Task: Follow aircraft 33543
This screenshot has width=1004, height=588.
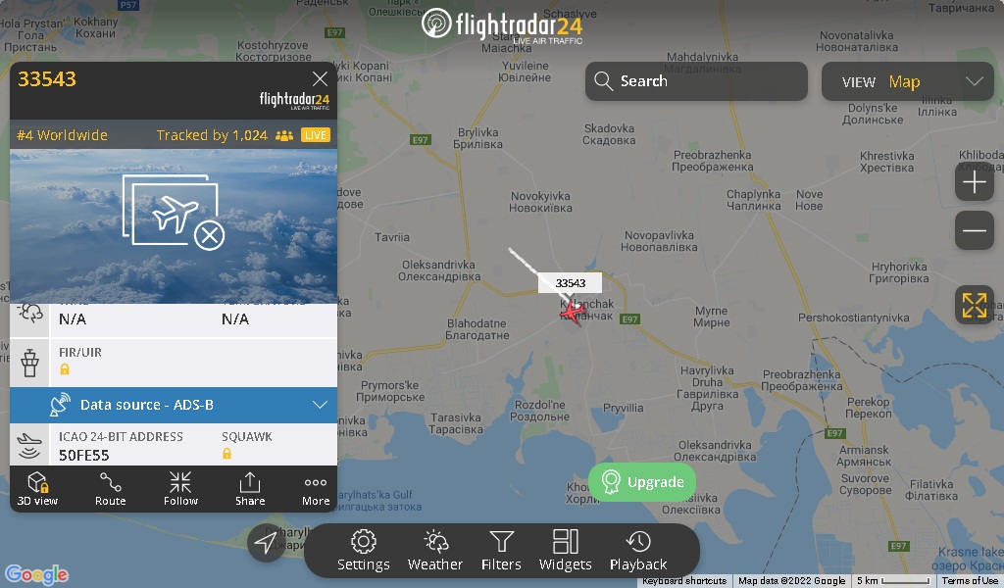Action: (x=180, y=489)
